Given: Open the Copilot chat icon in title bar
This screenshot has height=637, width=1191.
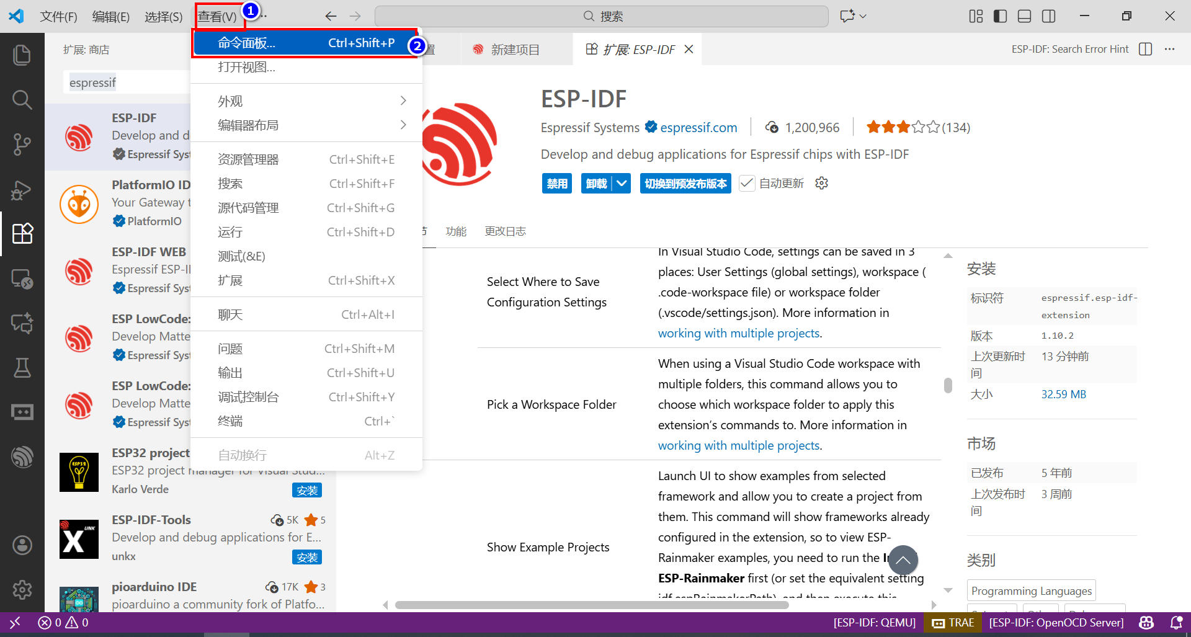Looking at the screenshot, I should pos(847,16).
